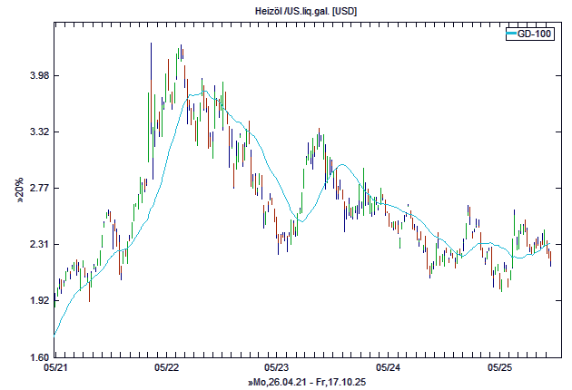Click the last red candle at chart's right end
Screen dimensions: 572x390
tap(549, 253)
